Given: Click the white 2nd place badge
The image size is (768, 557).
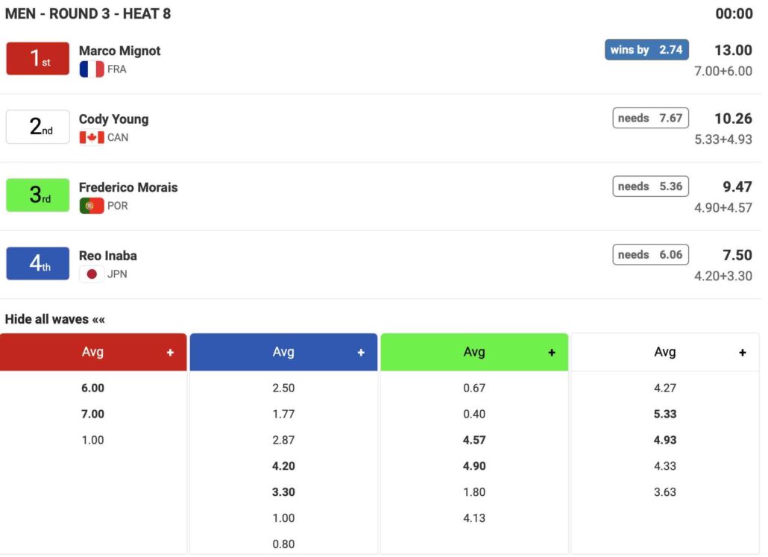Looking at the screenshot, I should pos(38,128).
